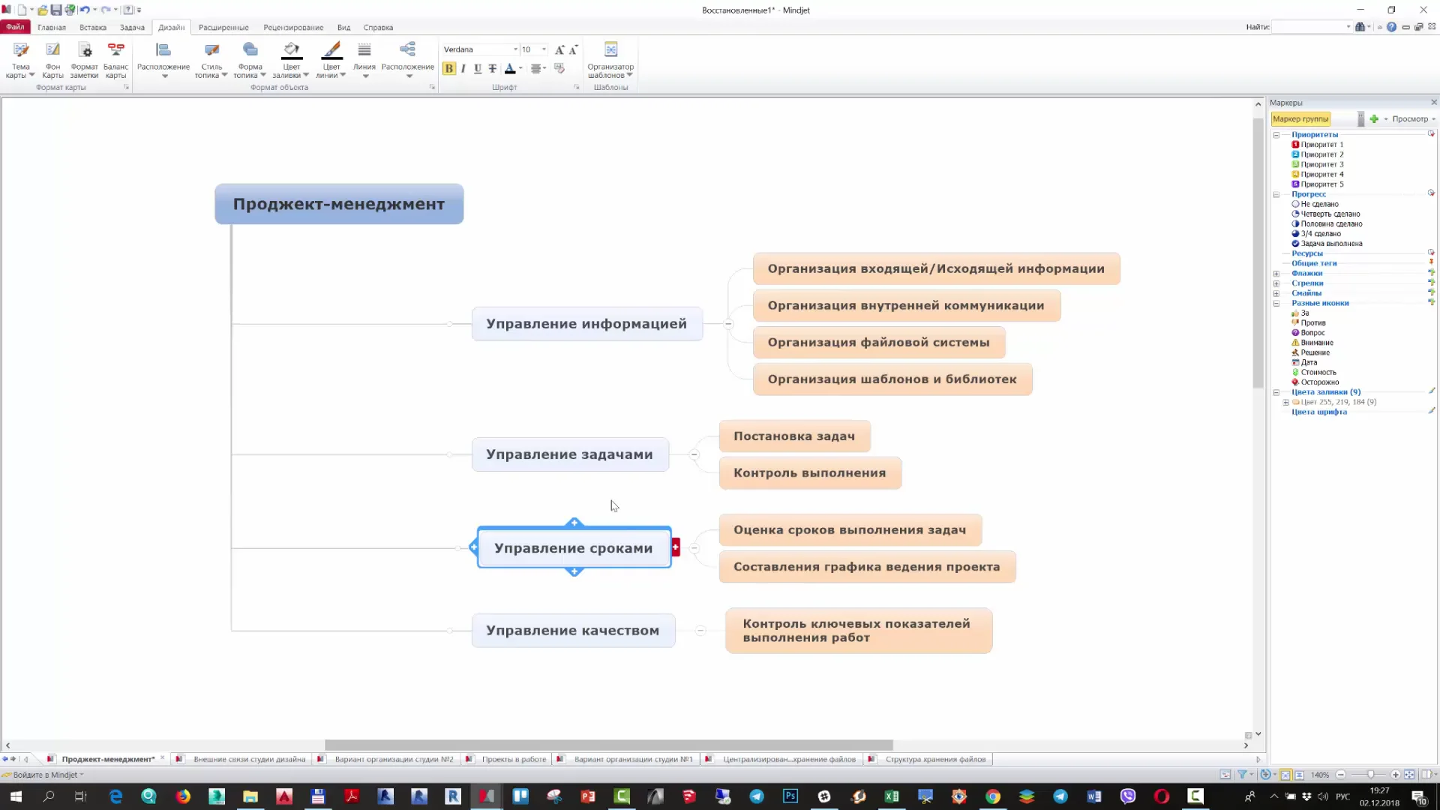Open the Verdana font dropdown
The width and height of the screenshot is (1440, 810).
[x=514, y=49]
